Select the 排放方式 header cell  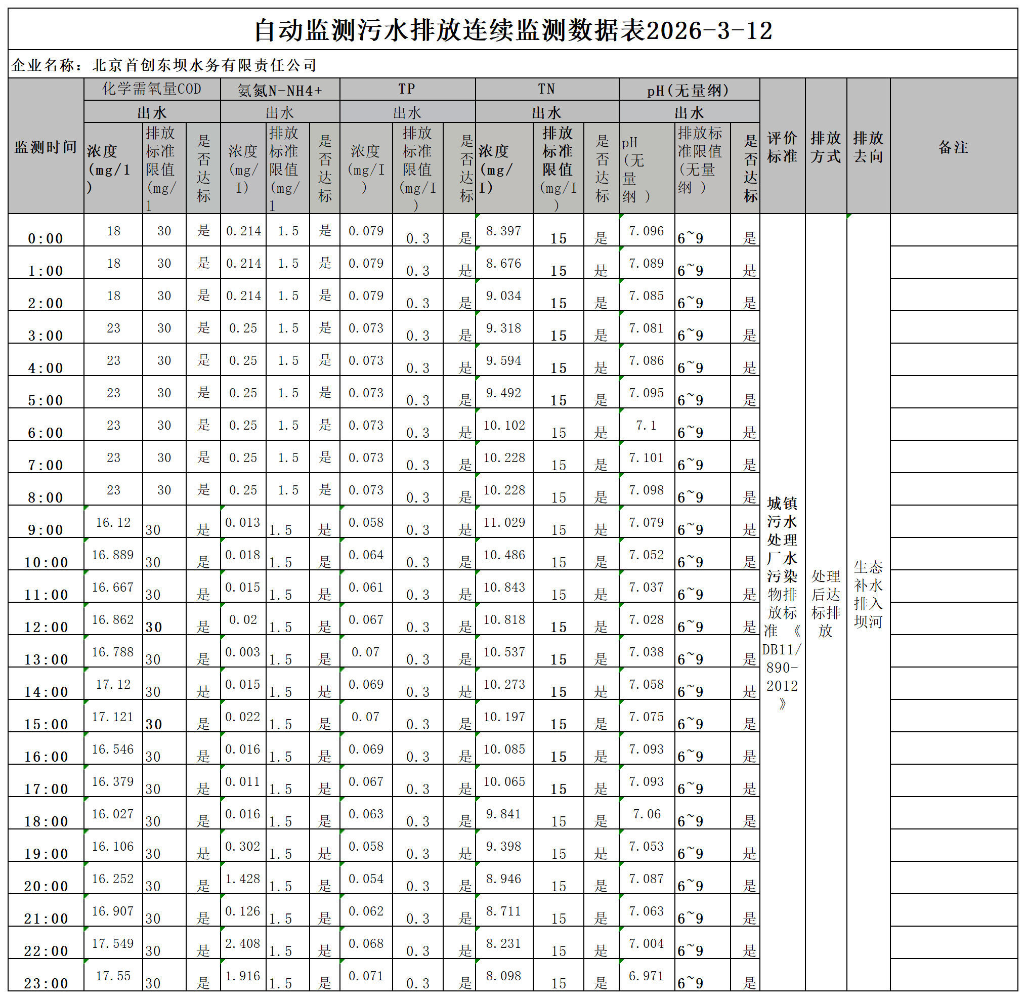tap(825, 147)
